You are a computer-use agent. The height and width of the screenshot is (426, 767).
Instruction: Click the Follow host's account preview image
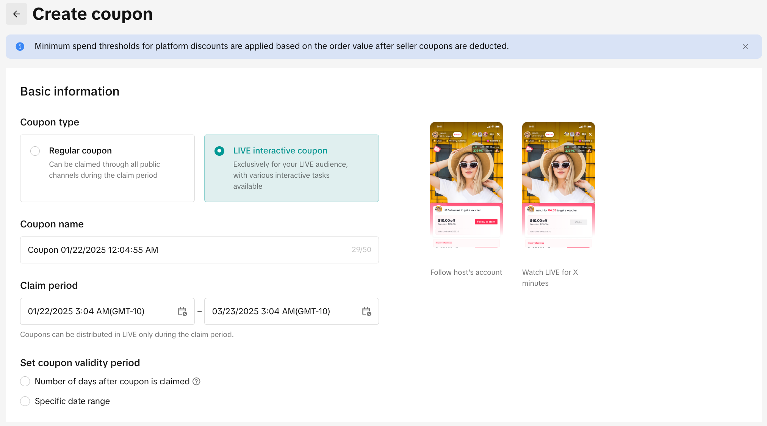click(466, 185)
